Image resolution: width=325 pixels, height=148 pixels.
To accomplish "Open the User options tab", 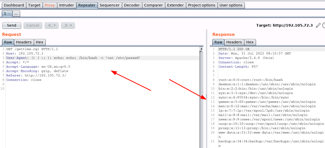I will pyautogui.click(x=231, y=5).
